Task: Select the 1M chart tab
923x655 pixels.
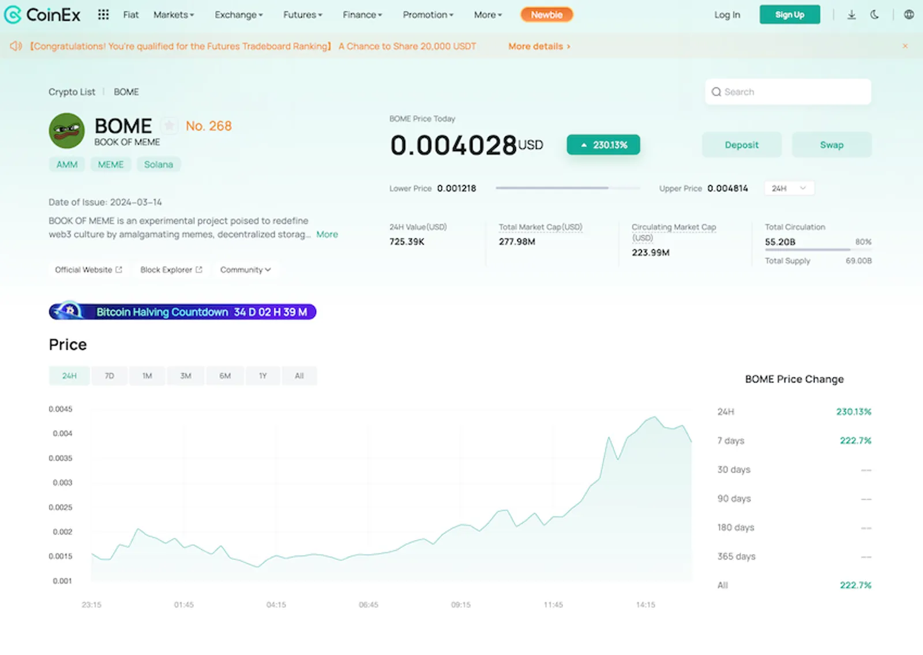Action: coord(147,376)
